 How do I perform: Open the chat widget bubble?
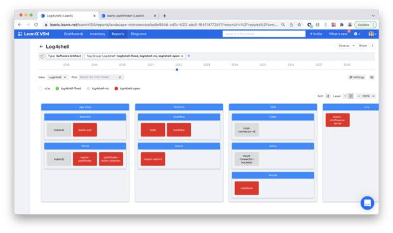367,203
